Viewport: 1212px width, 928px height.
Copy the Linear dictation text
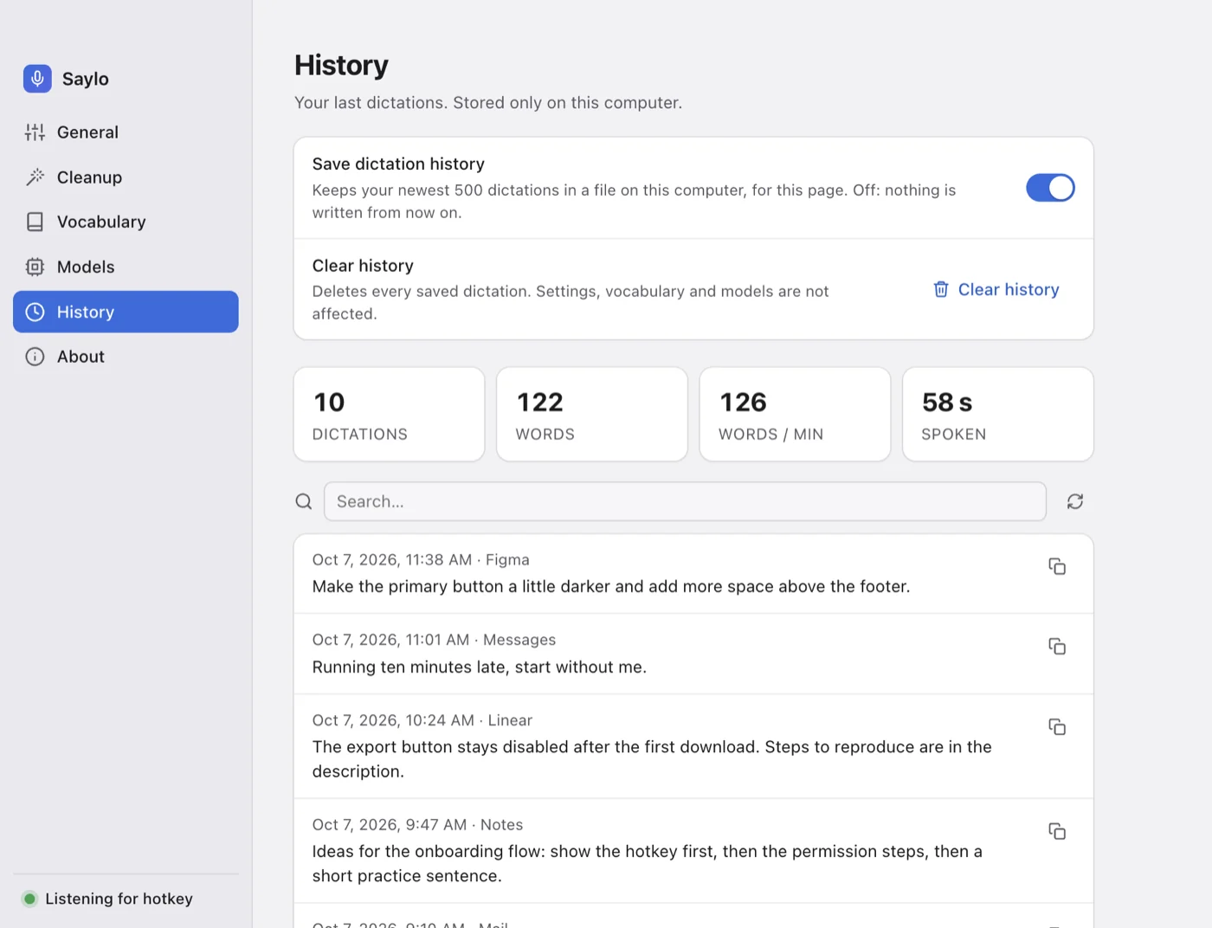pyautogui.click(x=1057, y=727)
